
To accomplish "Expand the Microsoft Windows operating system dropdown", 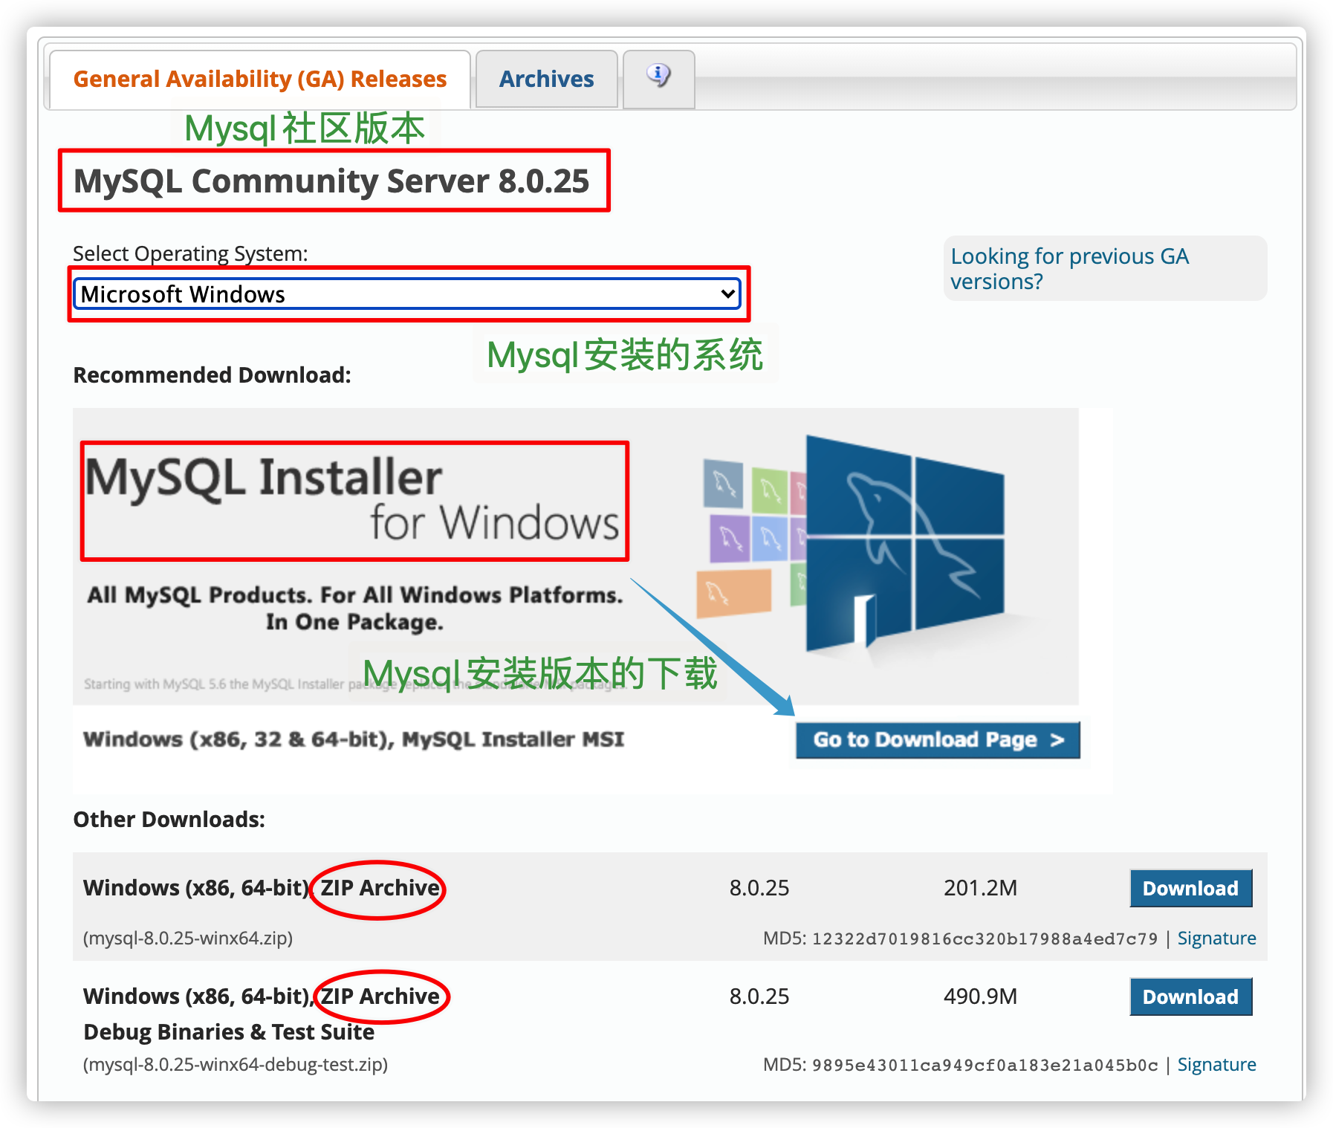I will click(x=407, y=294).
